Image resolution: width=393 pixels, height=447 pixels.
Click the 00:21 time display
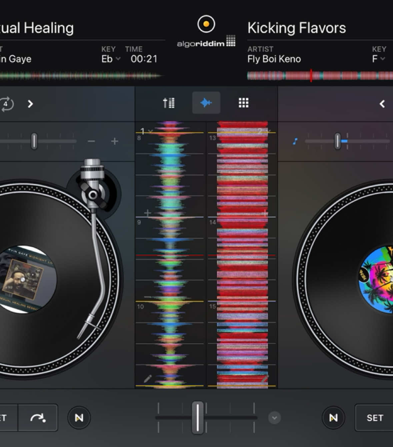pos(144,59)
